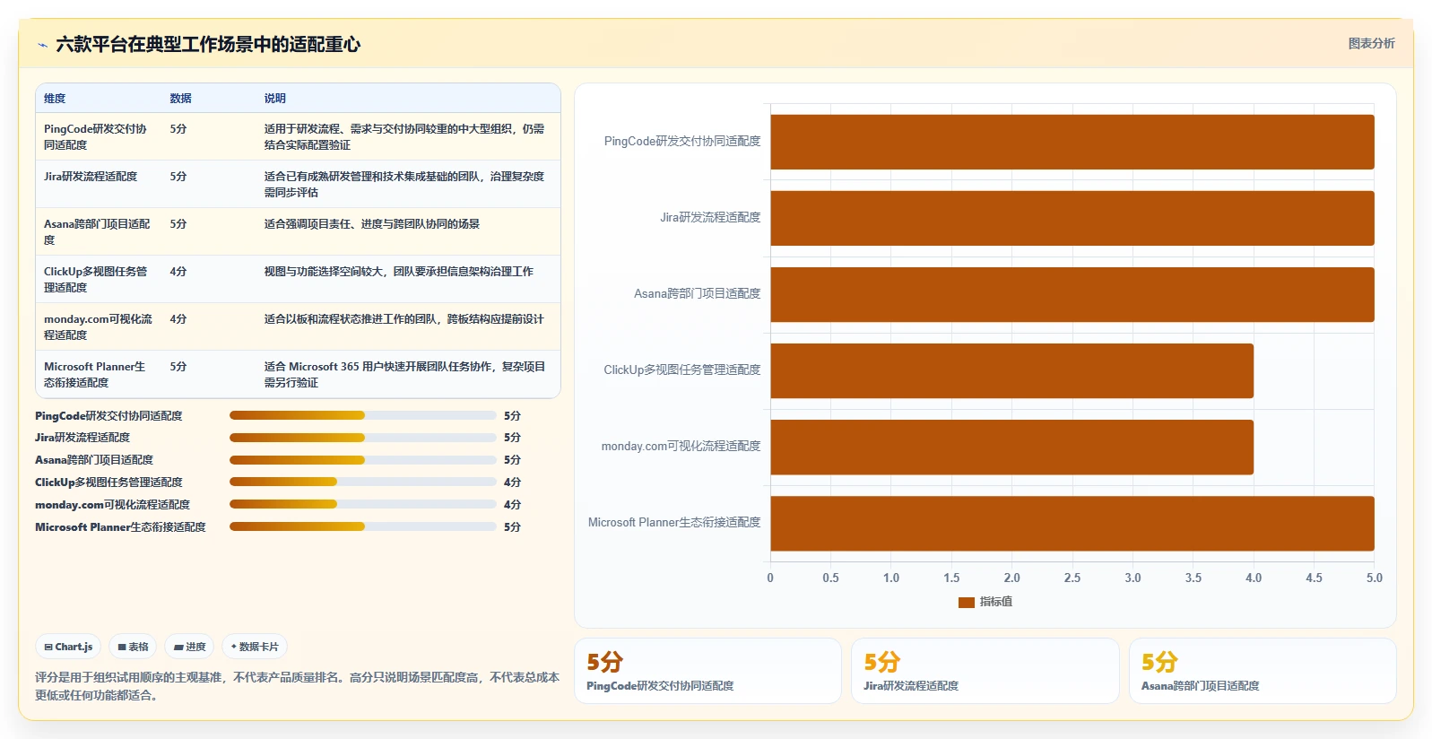
Task: Click the 5分 score beside the Microsoft Planner progress bar
Action: [x=512, y=527]
